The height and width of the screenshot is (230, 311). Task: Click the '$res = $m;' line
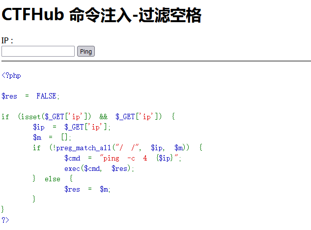87,189
